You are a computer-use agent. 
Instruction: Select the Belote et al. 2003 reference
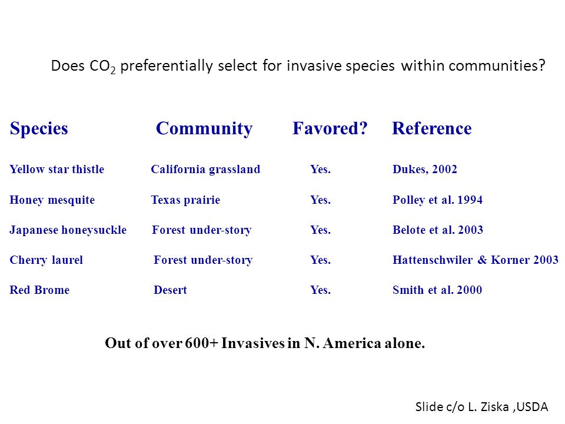click(438, 230)
